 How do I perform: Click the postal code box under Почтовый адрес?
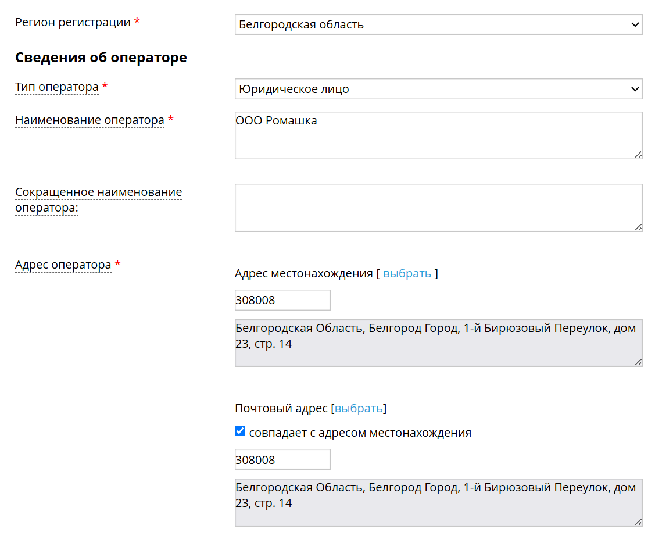coord(282,459)
